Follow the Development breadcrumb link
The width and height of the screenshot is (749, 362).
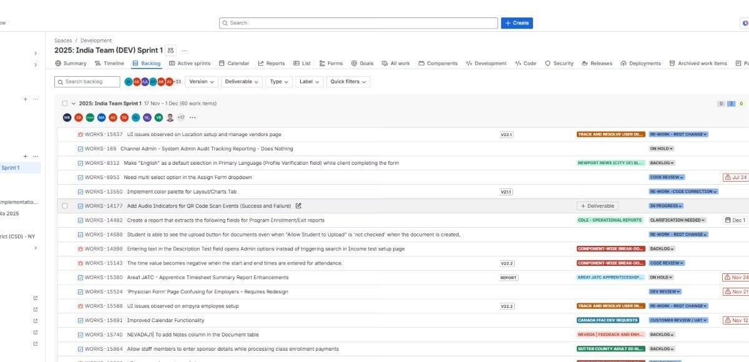pyautogui.click(x=96, y=41)
